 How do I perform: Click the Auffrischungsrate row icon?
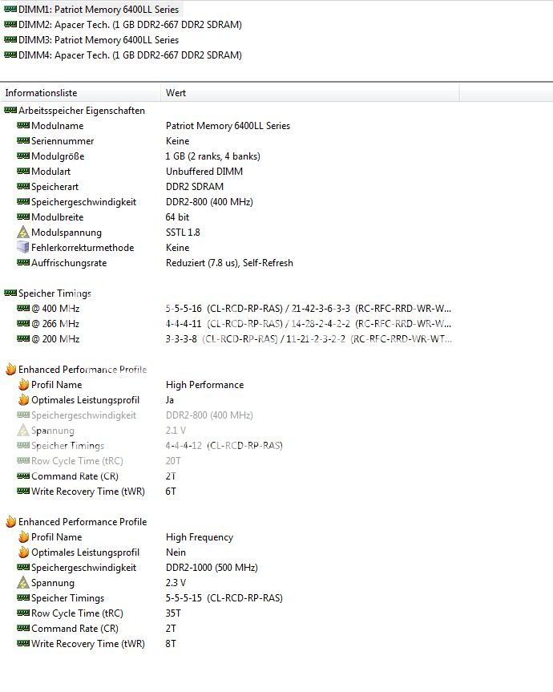coord(23,262)
